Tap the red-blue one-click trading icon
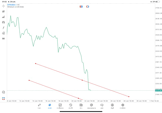This screenshot has width=162, height=113. click(x=81, y=6)
